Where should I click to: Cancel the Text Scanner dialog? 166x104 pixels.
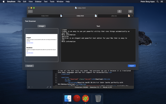[29, 66]
